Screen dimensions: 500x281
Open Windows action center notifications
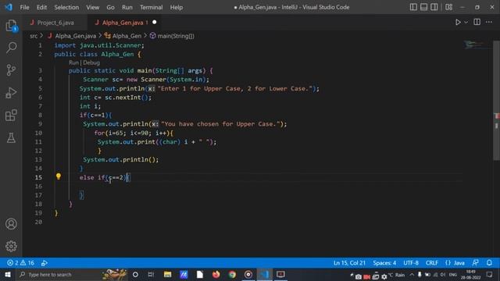coord(490,275)
